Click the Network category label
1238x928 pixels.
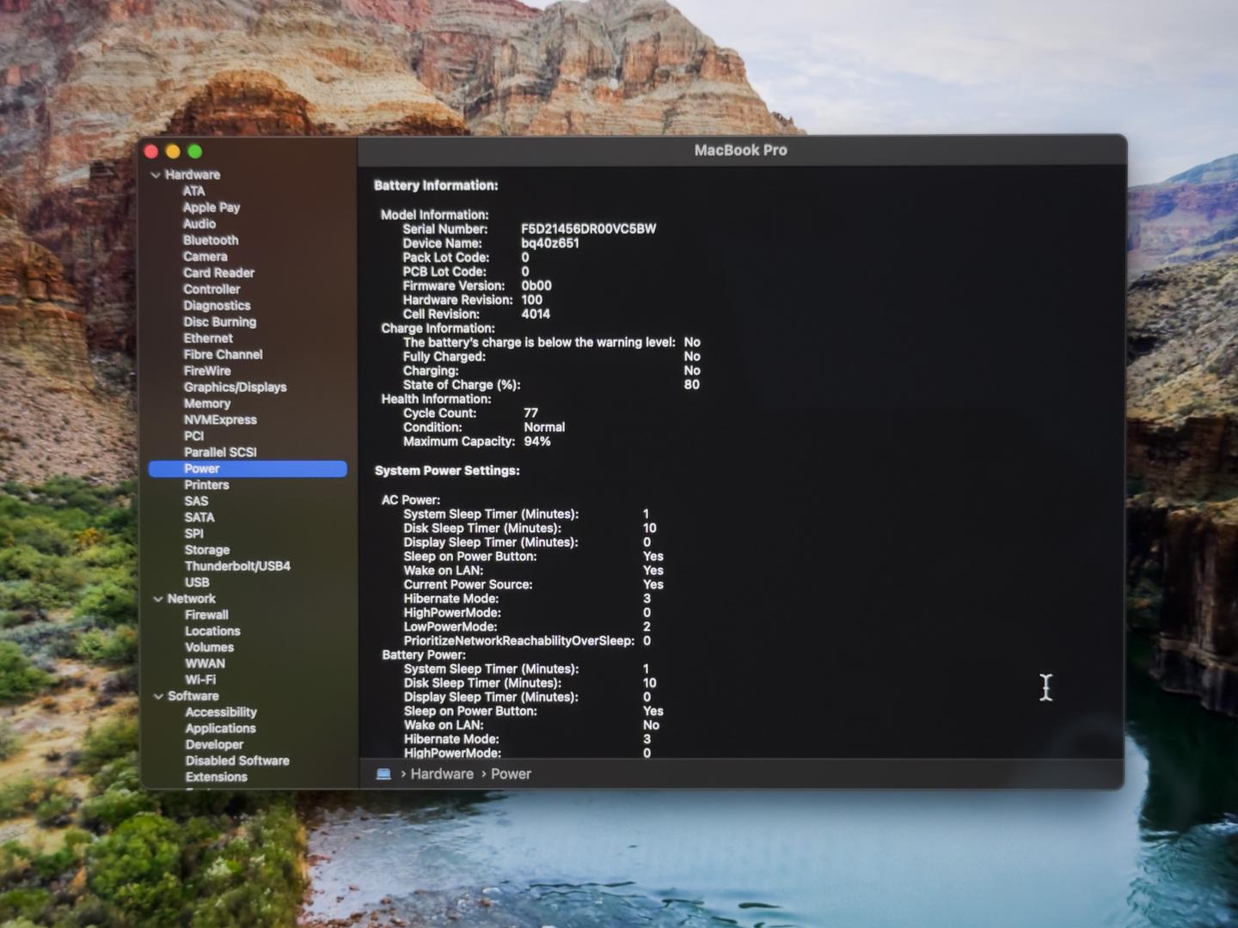pyautogui.click(x=192, y=600)
